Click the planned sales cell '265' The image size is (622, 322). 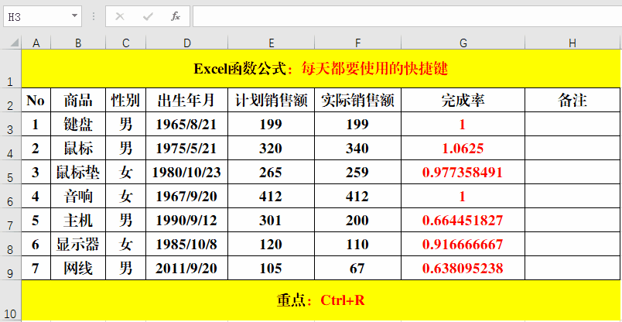tap(272, 173)
